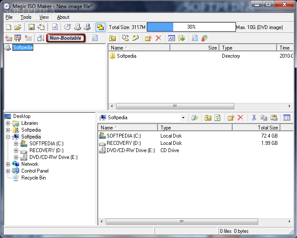Viewport: 297px width, 238px height.
Task: Expand the Softpedia user folder node
Action: click(8, 130)
